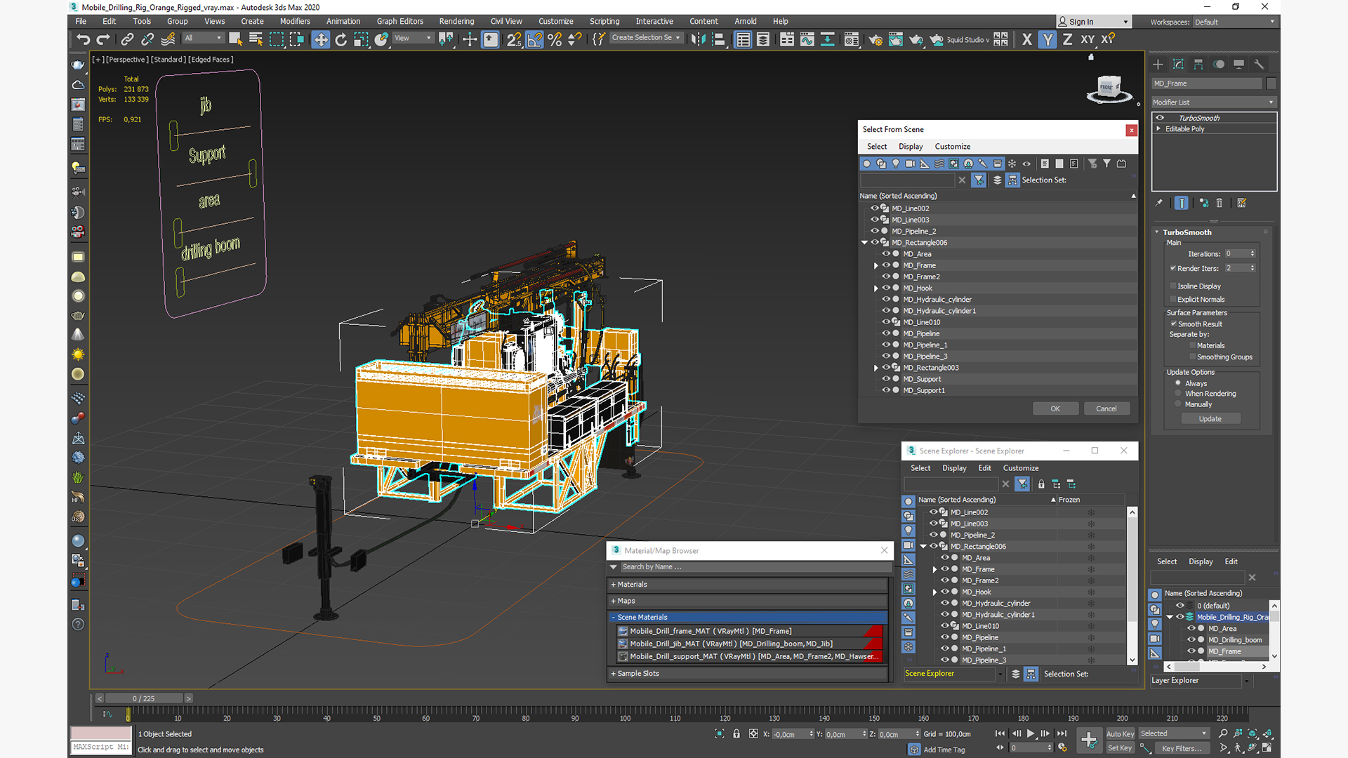The width and height of the screenshot is (1348, 758).
Task: Click the Redo arrow in main toolbar
Action: click(x=103, y=39)
